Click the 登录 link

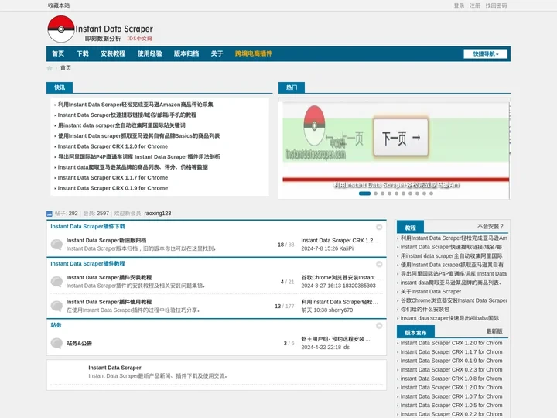pos(459,5)
